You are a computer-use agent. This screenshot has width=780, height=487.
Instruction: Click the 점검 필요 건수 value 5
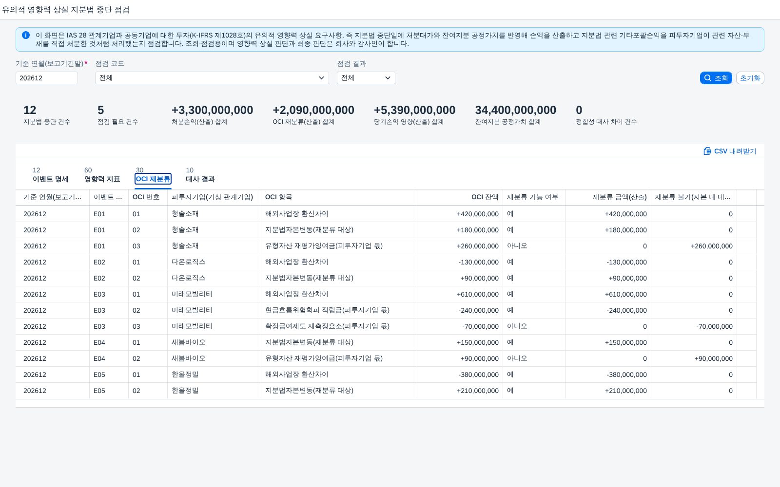[101, 110]
